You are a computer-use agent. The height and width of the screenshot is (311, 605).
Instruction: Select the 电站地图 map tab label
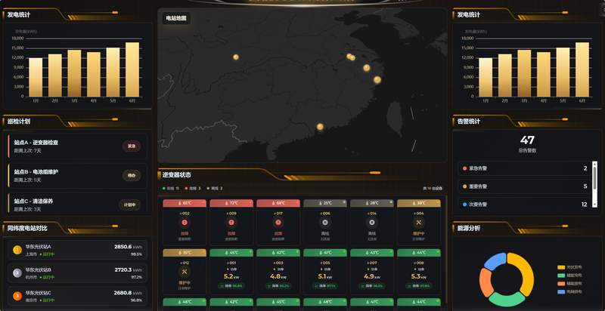[177, 18]
